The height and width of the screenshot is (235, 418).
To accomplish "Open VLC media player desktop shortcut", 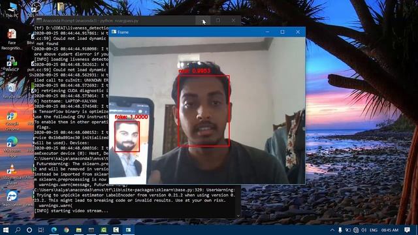I will (12, 174).
